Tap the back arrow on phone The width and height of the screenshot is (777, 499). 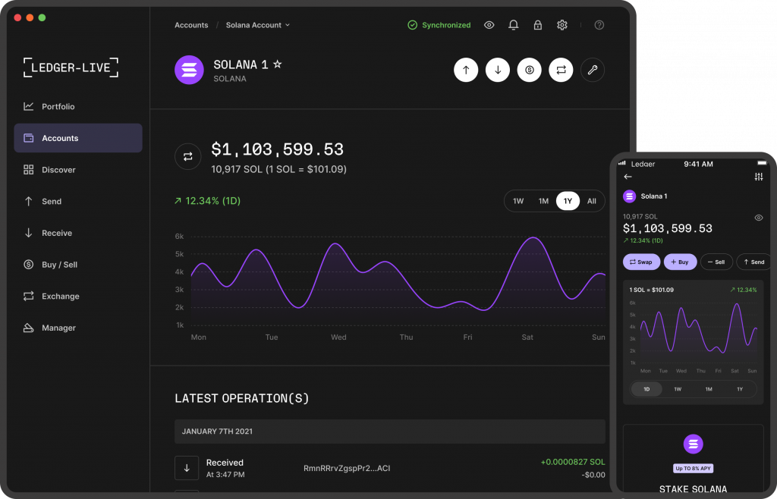628,177
